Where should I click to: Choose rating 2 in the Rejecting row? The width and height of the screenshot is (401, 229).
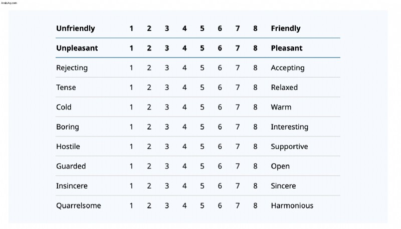coord(149,67)
